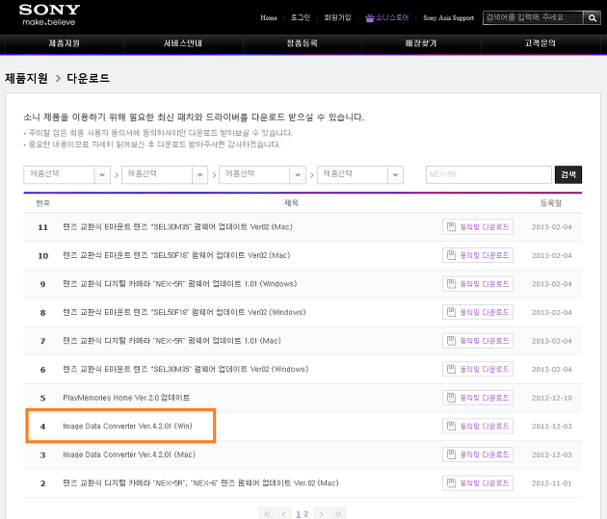Go to the first pagination page arrow
The width and height of the screenshot is (607, 519).
[x=267, y=513]
